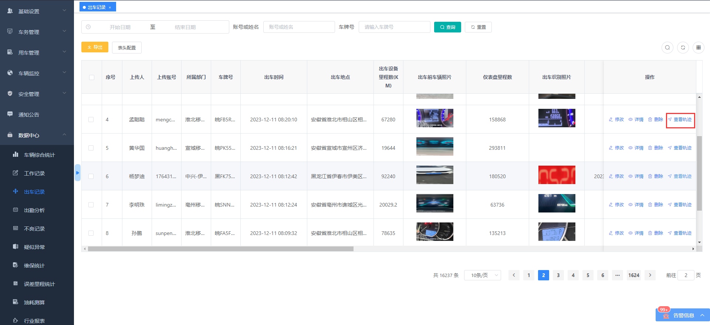Open 误差里程统计 in the sidebar
This screenshot has height=325, width=710.
37,284
